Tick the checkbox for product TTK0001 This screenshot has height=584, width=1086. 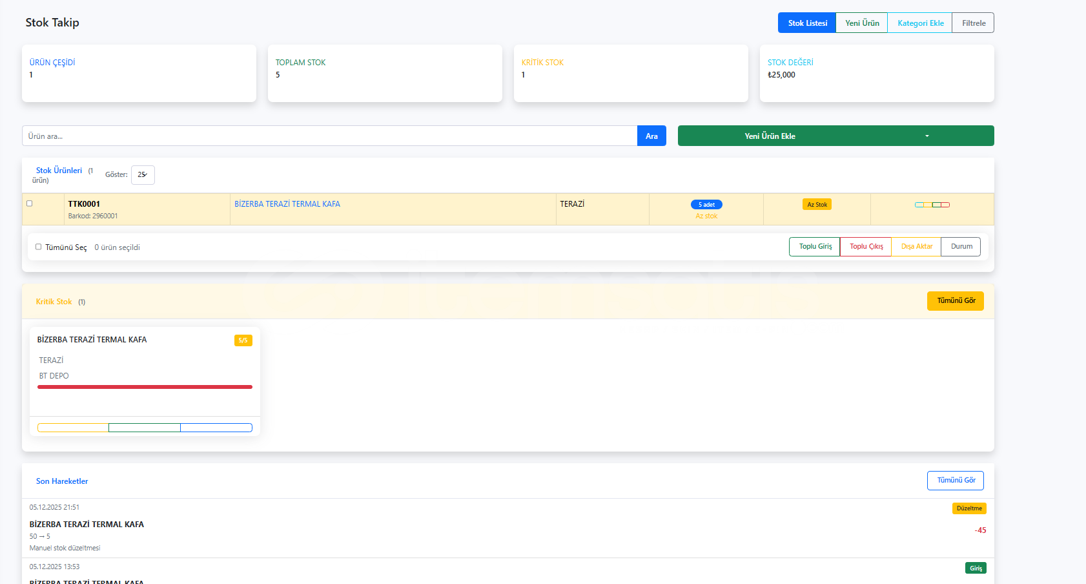tap(29, 203)
